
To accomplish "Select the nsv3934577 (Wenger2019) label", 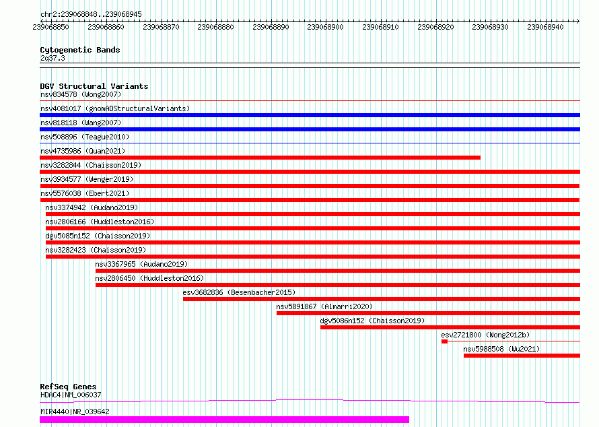I will 87,179.
